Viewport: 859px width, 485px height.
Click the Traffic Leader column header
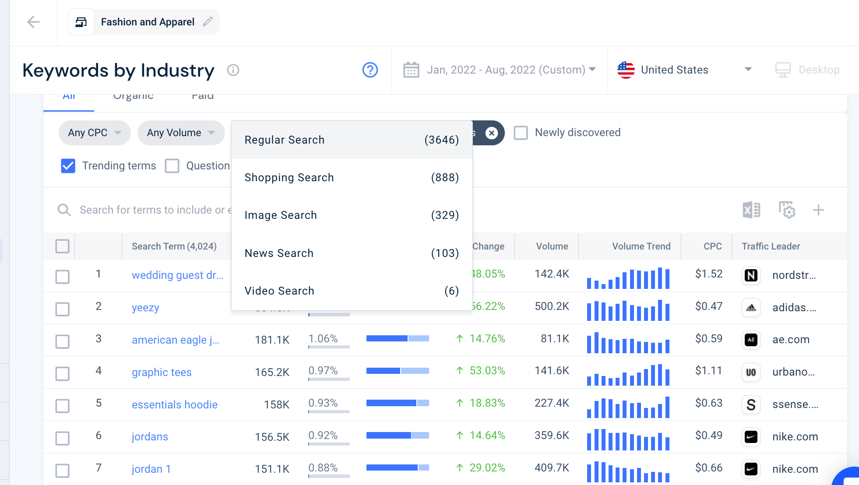pyautogui.click(x=771, y=246)
